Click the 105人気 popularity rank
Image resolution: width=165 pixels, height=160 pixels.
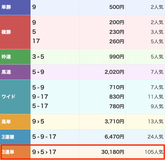coord(154,152)
